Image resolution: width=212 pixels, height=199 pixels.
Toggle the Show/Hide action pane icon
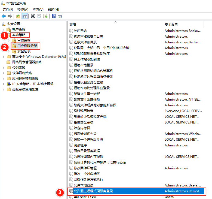[x=60, y=16]
